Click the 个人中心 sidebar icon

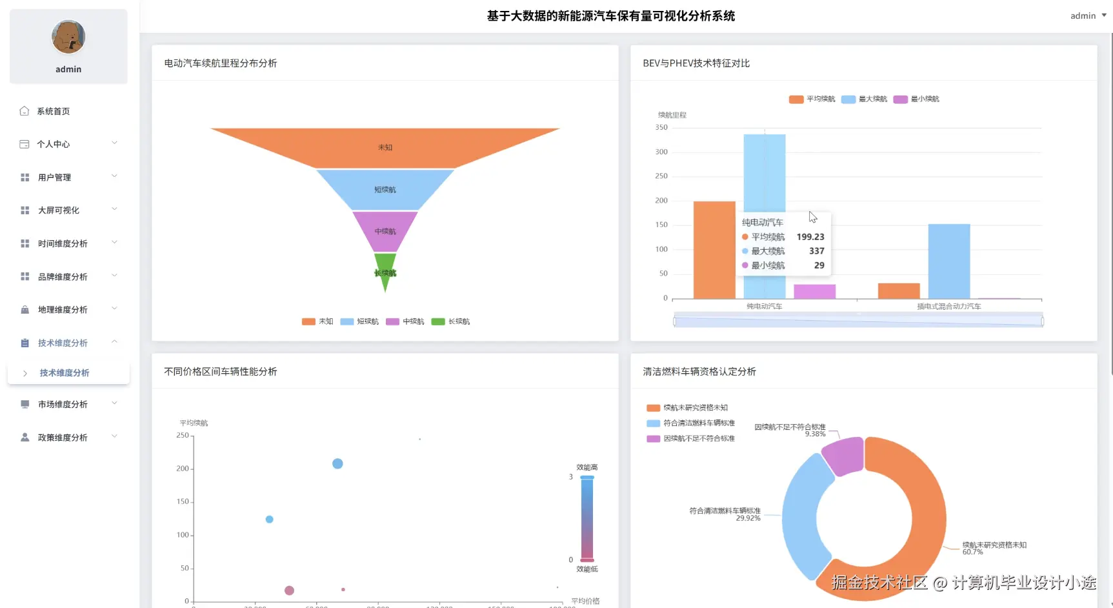(24, 144)
